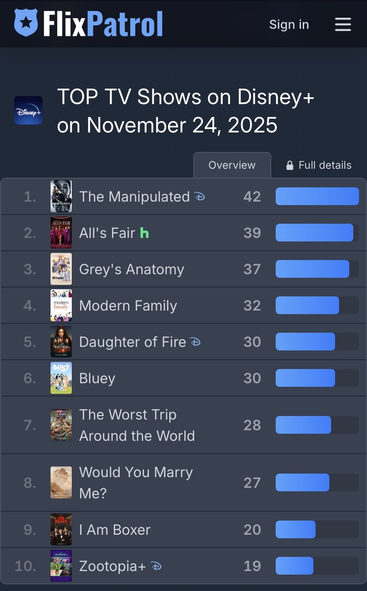The width and height of the screenshot is (367, 591).
Task: Click the lock icon next to Full details
Action: click(x=290, y=166)
